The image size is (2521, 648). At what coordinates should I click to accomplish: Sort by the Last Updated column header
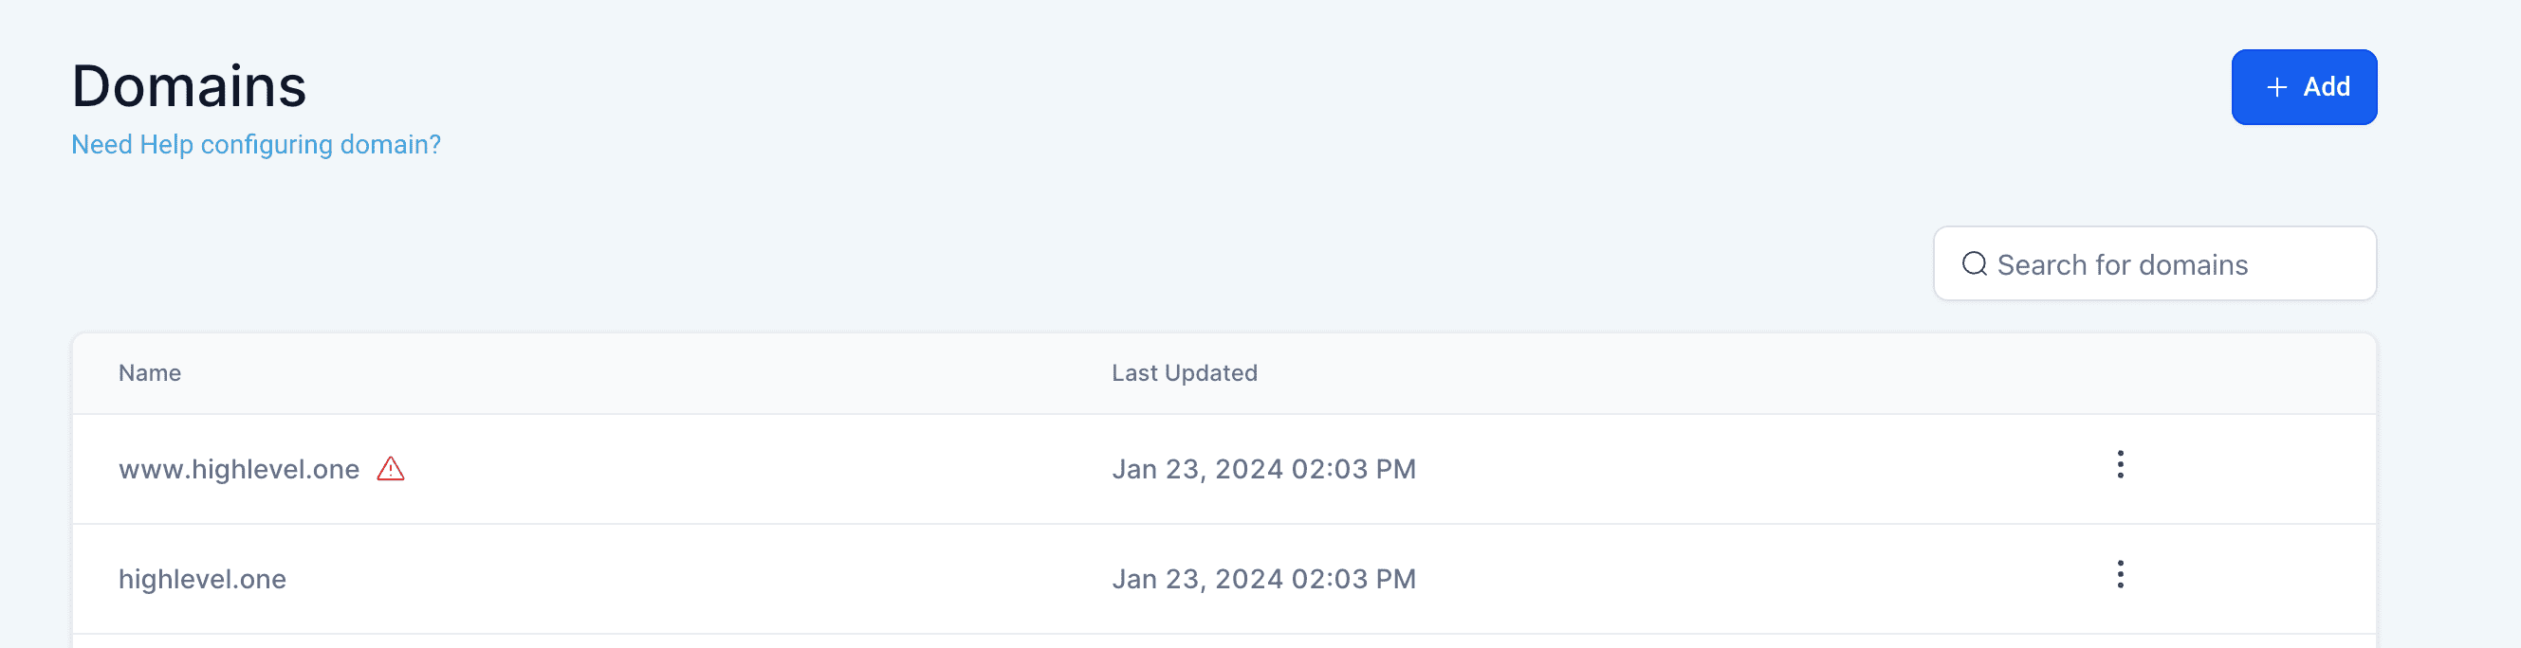[x=1185, y=373]
